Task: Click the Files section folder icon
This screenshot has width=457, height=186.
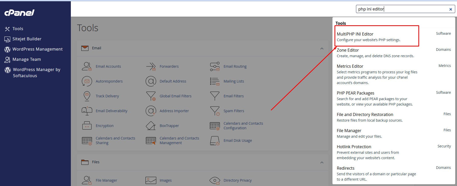Action: pos(85,162)
